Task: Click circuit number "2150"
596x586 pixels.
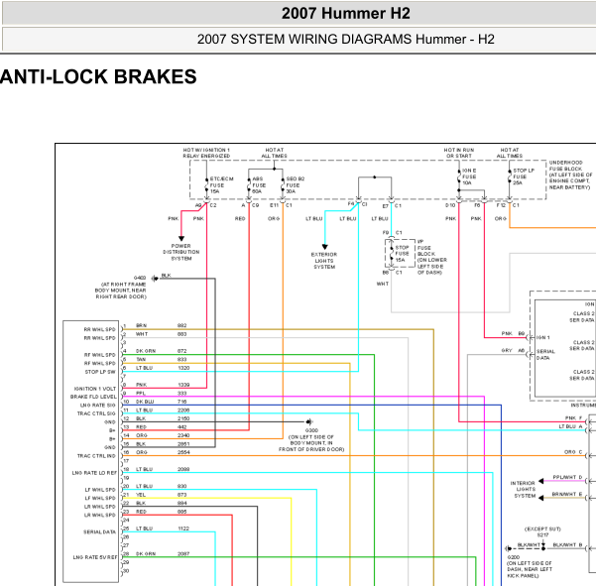Action: tap(183, 418)
